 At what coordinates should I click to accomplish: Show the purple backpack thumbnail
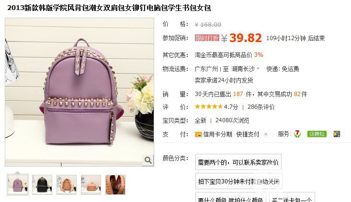(x=18, y=185)
